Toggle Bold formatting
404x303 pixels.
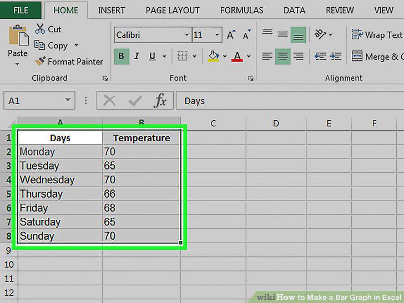tap(122, 56)
